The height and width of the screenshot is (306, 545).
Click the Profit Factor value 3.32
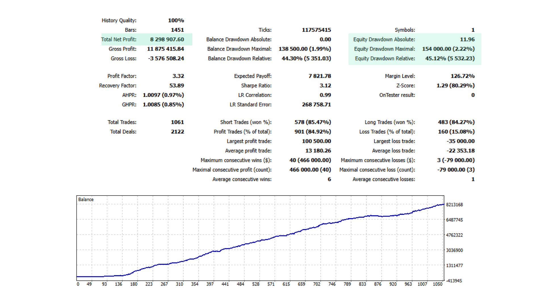pyautogui.click(x=178, y=76)
